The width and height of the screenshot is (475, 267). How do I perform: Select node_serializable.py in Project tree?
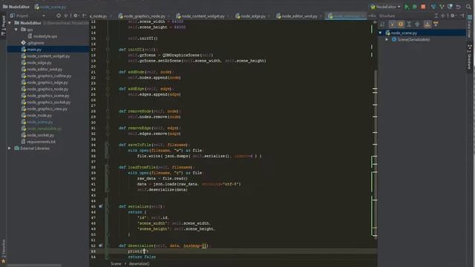44,128
